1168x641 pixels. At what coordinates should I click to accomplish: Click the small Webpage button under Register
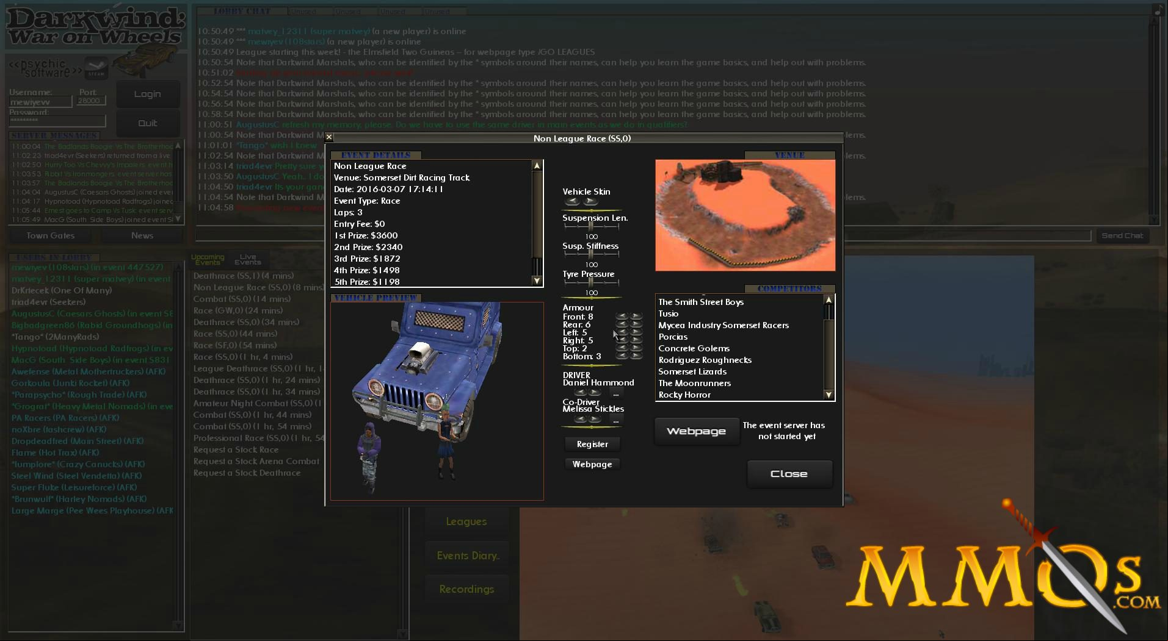[x=592, y=464]
